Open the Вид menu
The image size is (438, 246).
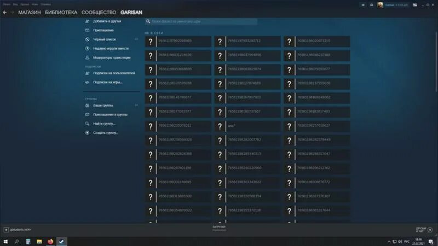point(15,4)
